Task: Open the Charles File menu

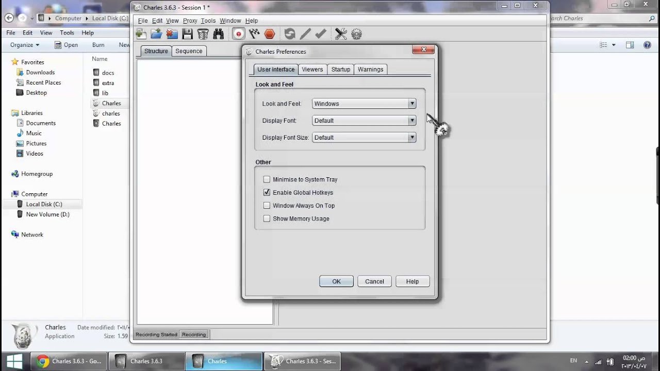Action: click(143, 21)
